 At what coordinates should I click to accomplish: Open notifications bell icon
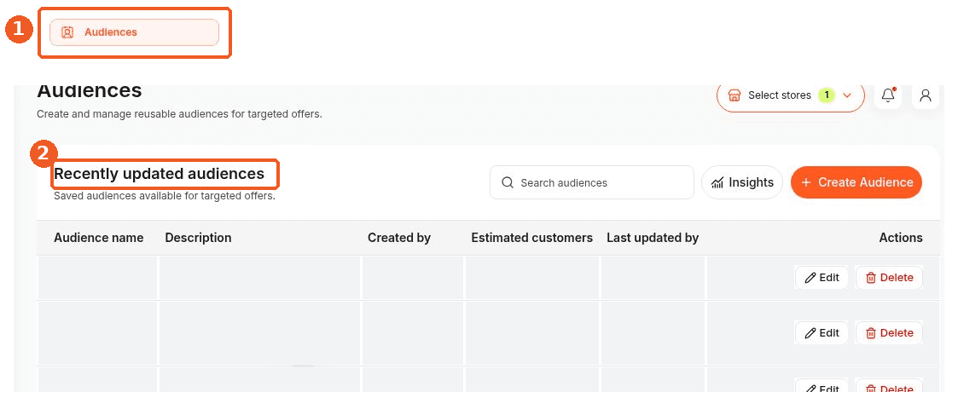pos(888,95)
